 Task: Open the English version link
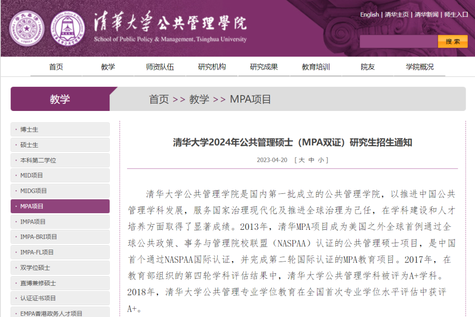coord(369,15)
